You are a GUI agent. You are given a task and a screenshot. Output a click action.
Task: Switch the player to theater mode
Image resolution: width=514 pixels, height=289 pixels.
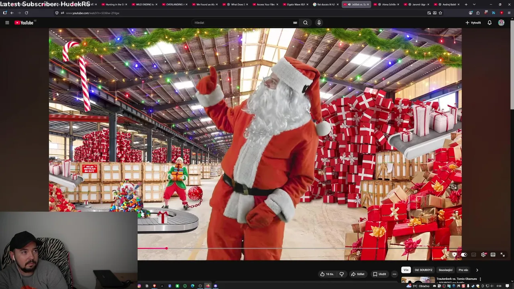point(493,254)
